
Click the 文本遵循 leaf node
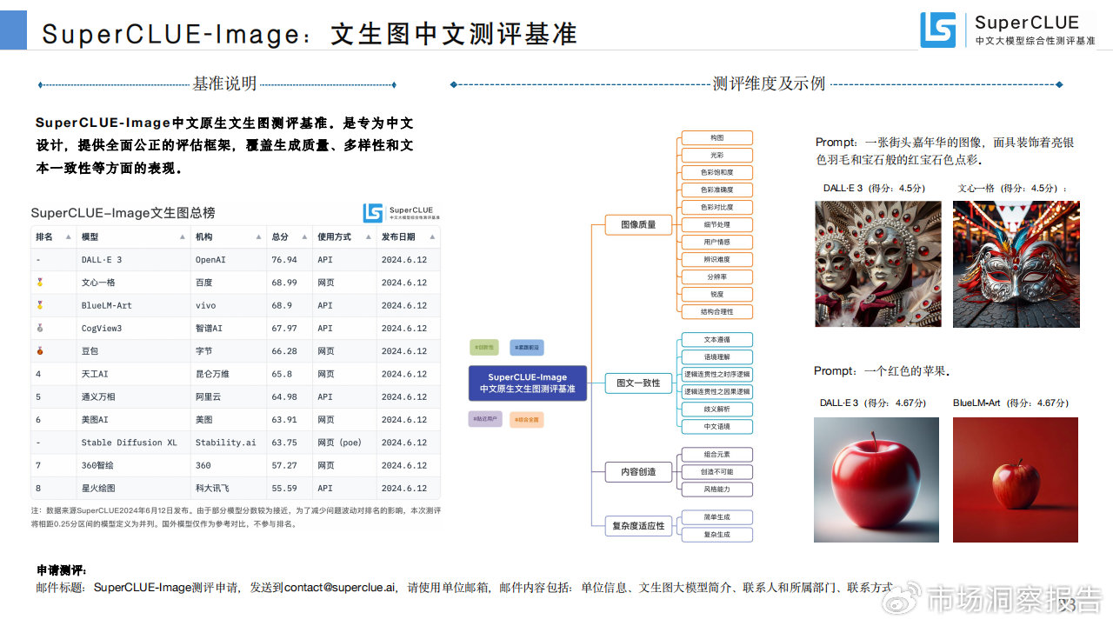pyautogui.click(x=716, y=340)
